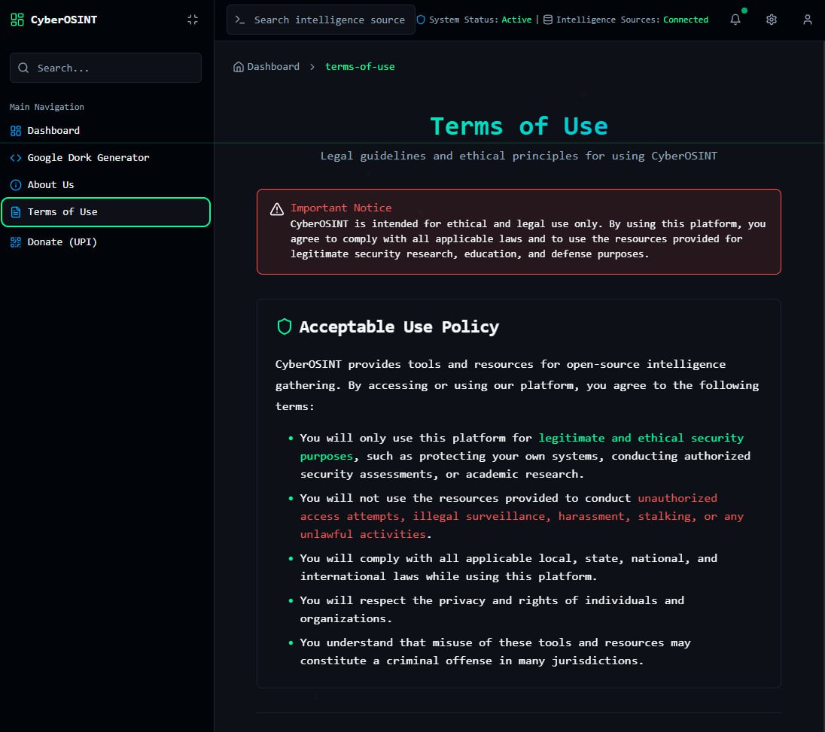Click the Legal guidelines subtitle text

point(519,156)
